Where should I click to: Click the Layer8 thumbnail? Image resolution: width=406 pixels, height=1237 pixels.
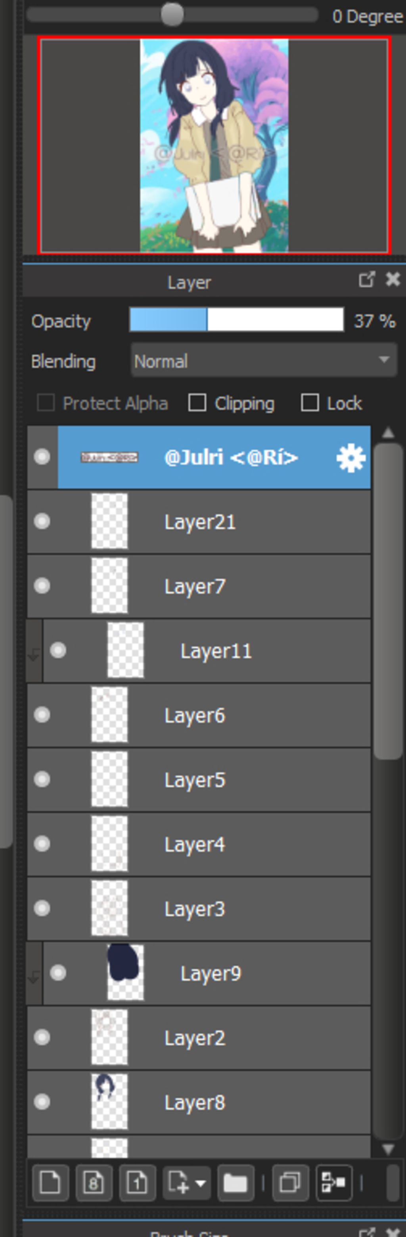pyautogui.click(x=109, y=1102)
